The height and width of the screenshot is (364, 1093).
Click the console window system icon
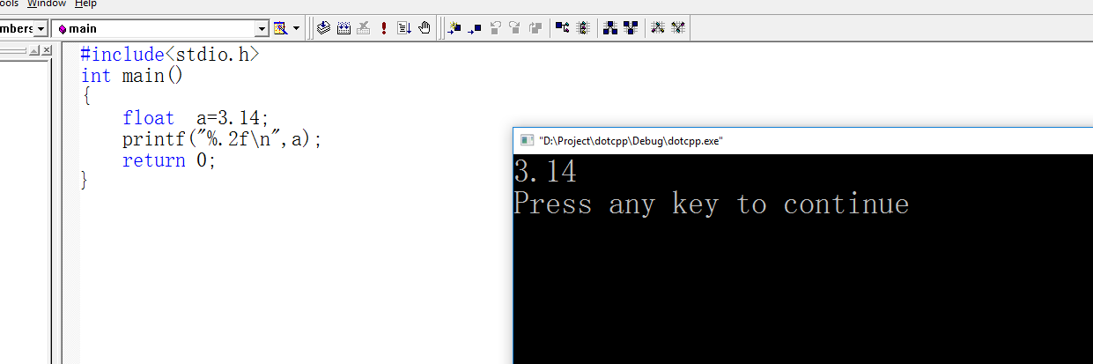pyautogui.click(x=527, y=140)
